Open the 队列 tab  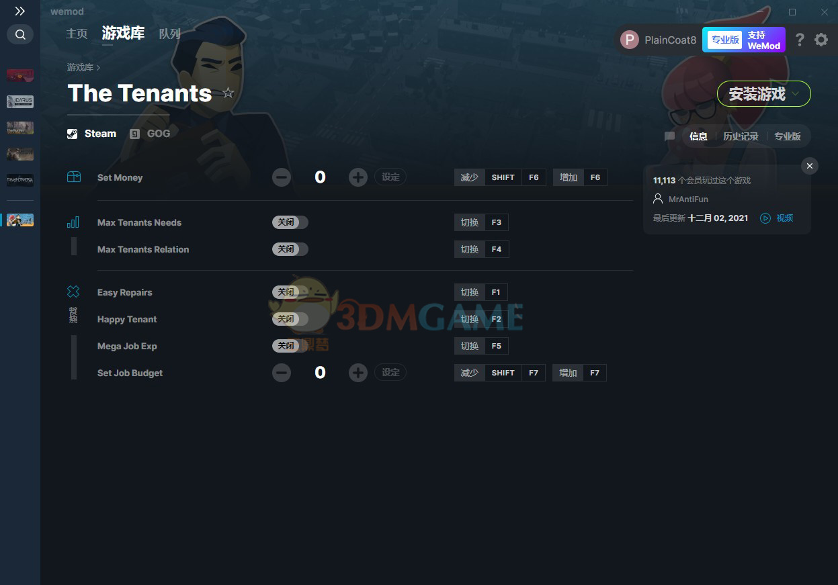point(169,34)
